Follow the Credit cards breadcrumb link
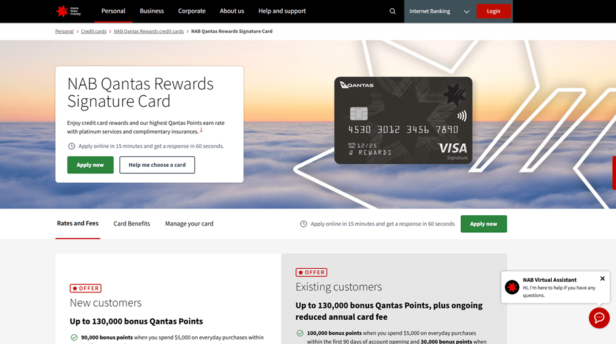Viewport: 616px width, 344px height. coord(94,31)
